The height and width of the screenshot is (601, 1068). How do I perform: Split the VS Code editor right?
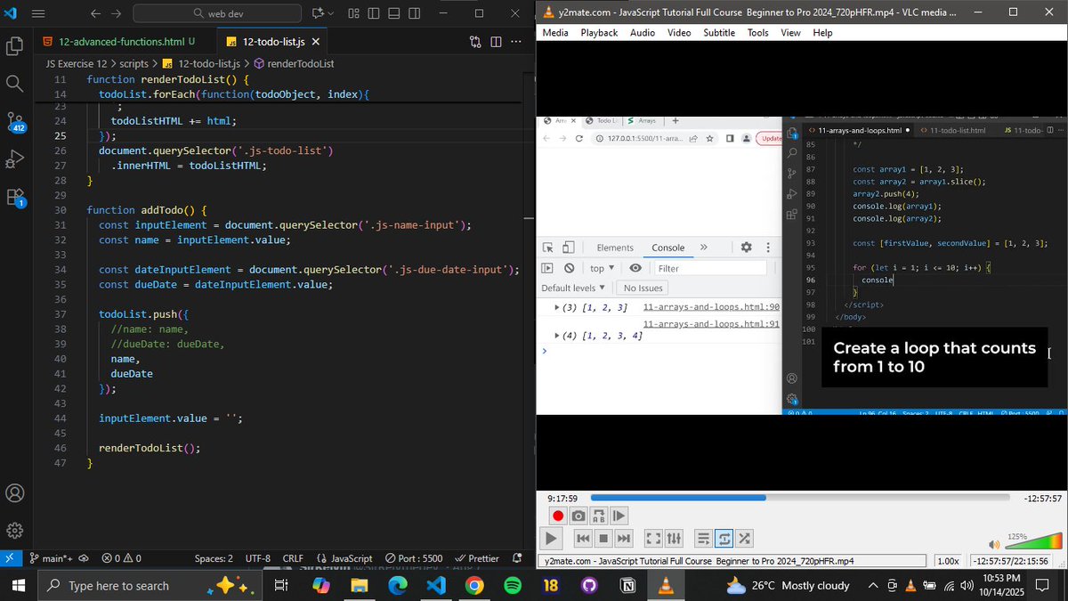coord(496,42)
